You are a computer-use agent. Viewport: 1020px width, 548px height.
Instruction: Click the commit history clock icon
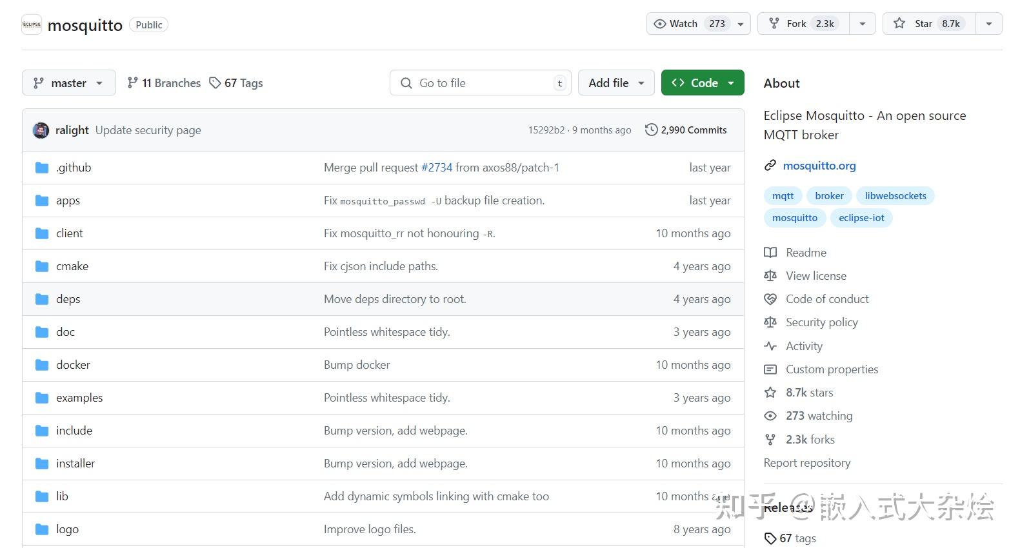(x=651, y=130)
